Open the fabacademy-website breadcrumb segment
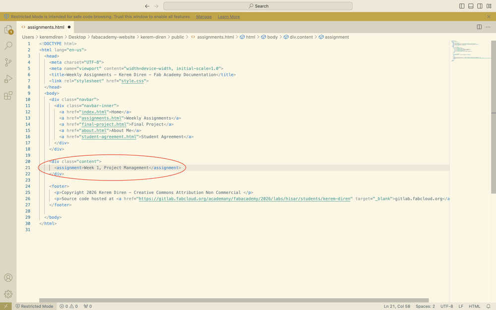 click(113, 37)
